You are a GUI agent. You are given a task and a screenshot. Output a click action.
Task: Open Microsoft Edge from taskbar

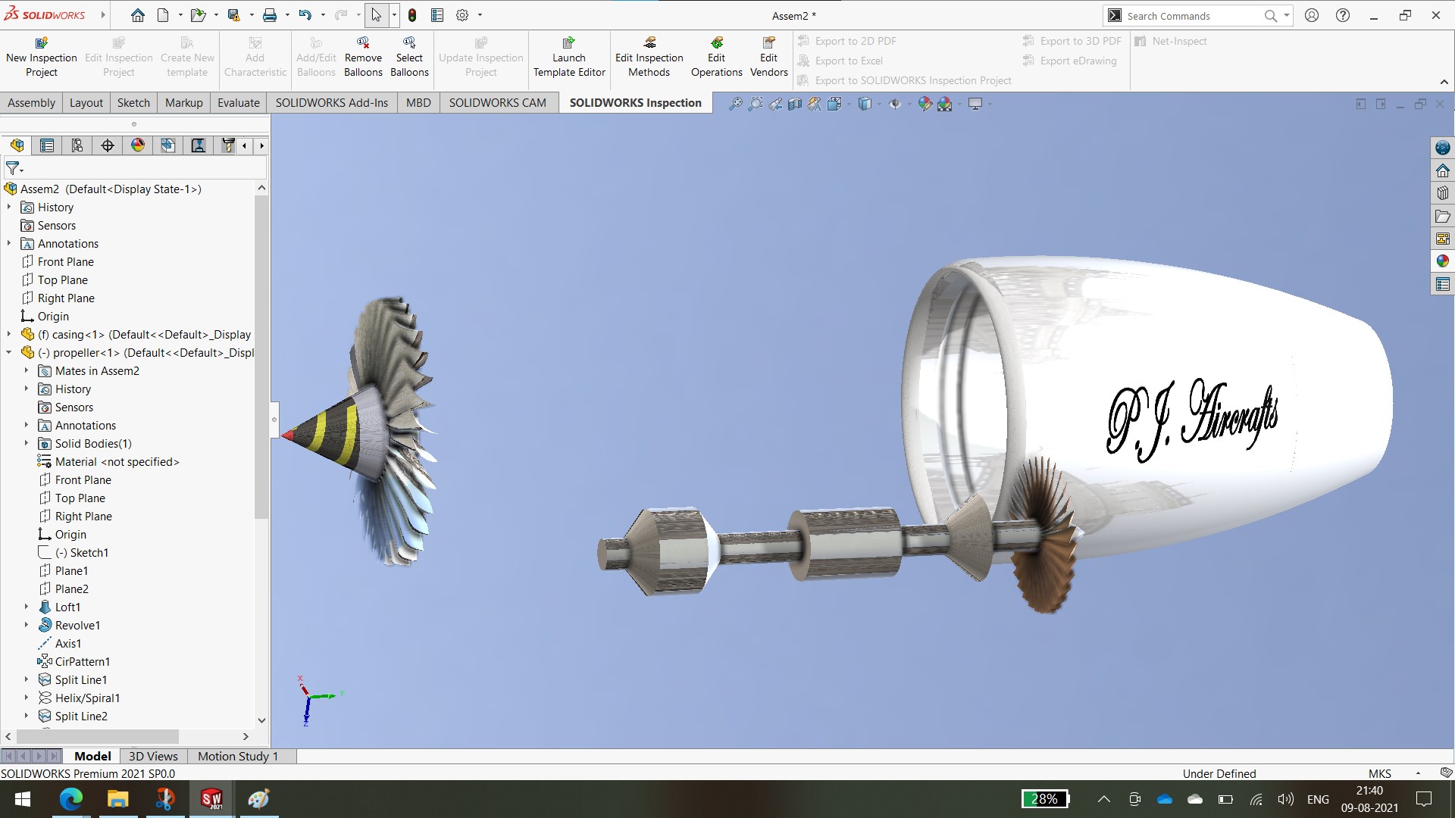click(x=70, y=799)
